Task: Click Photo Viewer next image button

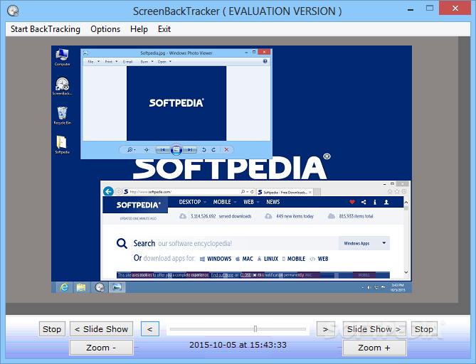Action: coord(190,149)
